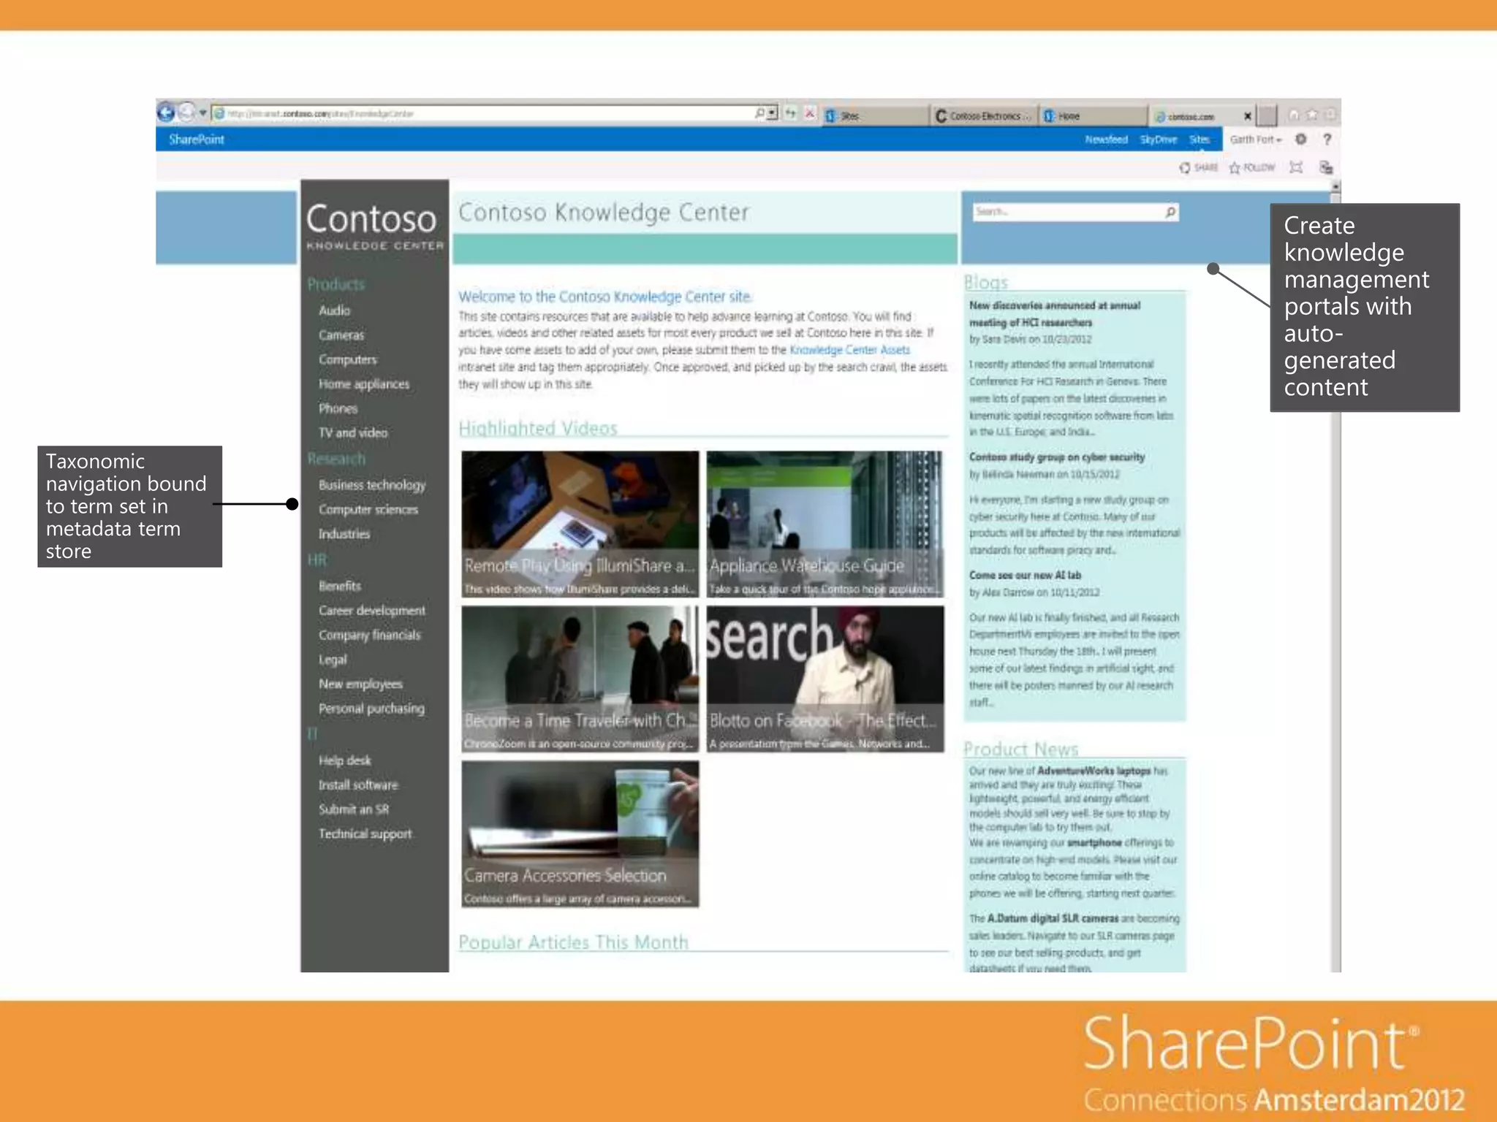Screen dimensions: 1497x1122
Task: Select Career development in the navigation
Action: click(372, 611)
